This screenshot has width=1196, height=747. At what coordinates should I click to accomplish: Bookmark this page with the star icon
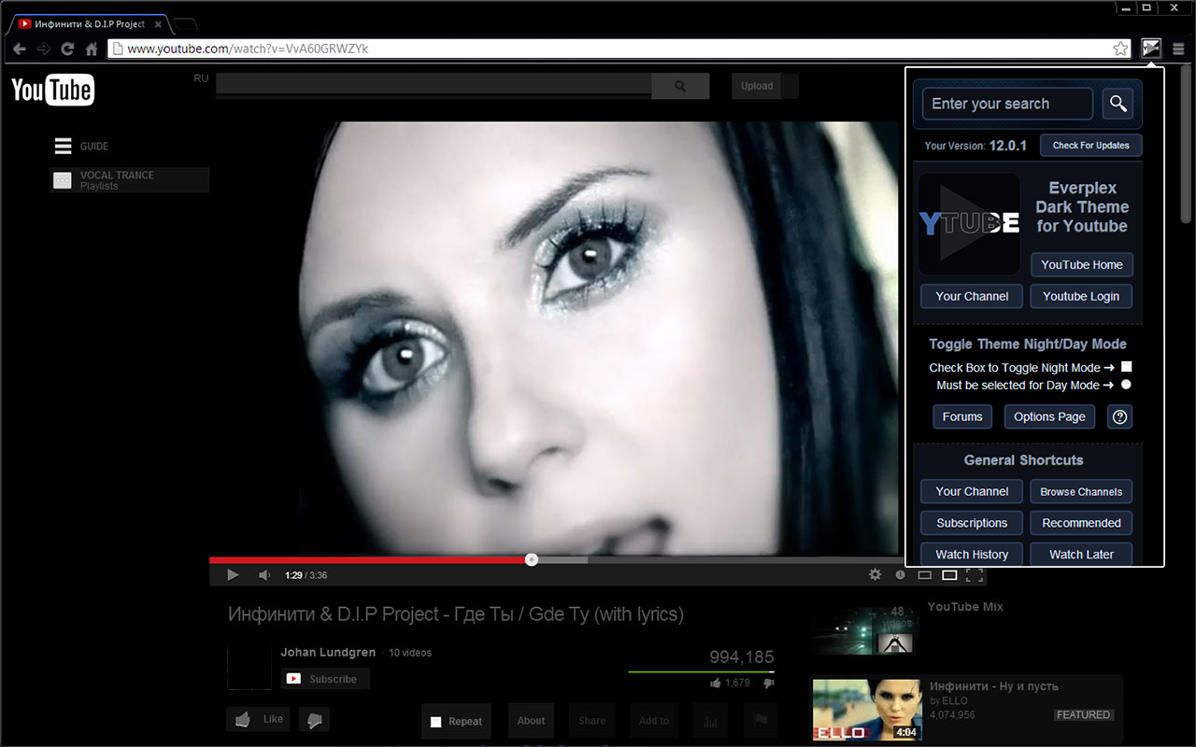coord(1120,49)
